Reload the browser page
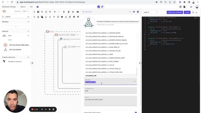The width and height of the screenshot is (201, 113). (x=12, y=2)
